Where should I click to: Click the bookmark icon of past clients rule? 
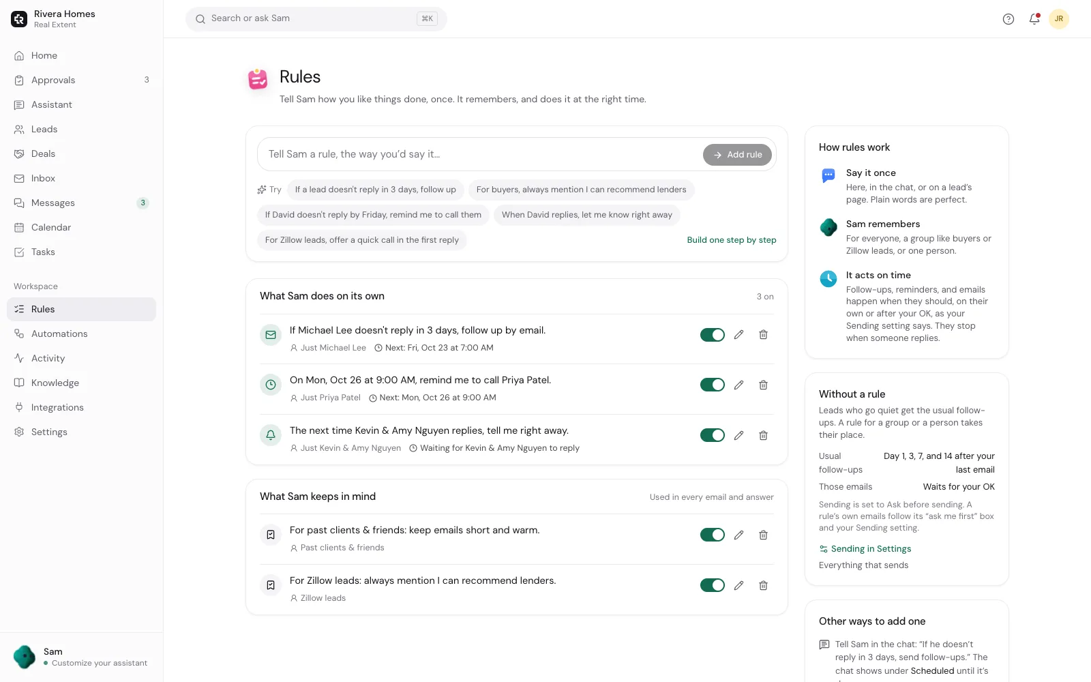(271, 535)
